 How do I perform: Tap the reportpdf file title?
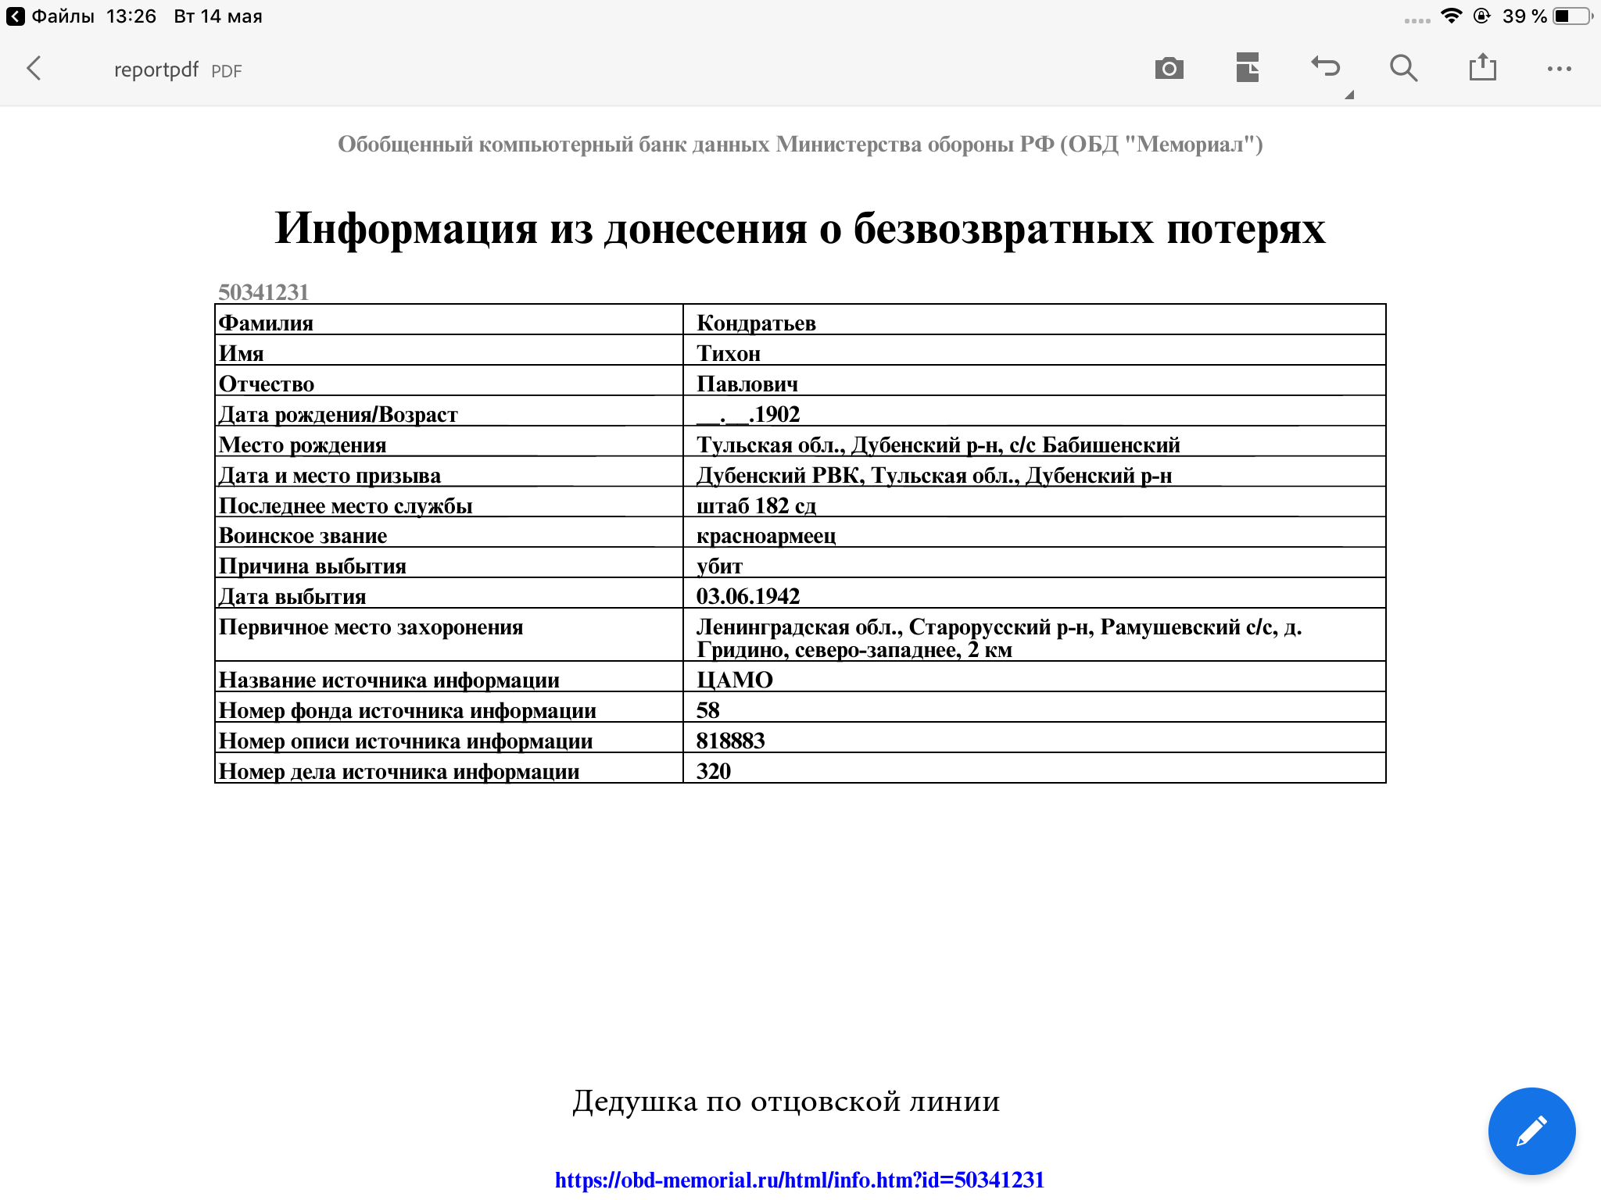click(x=156, y=70)
